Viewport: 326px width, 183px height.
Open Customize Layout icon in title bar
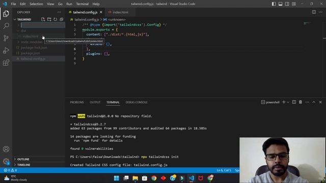pyautogui.click(x=294, y=4)
